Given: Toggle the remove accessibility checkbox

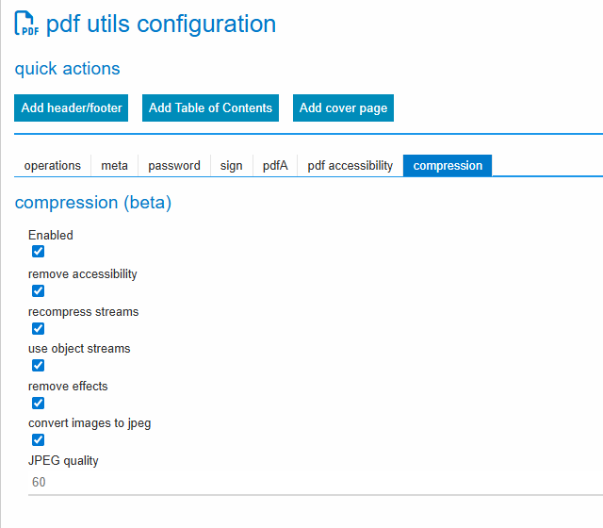Looking at the screenshot, I should 39,290.
